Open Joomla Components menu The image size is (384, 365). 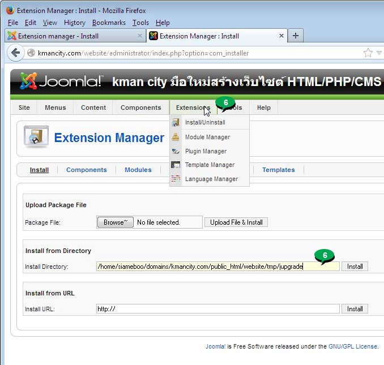click(141, 108)
